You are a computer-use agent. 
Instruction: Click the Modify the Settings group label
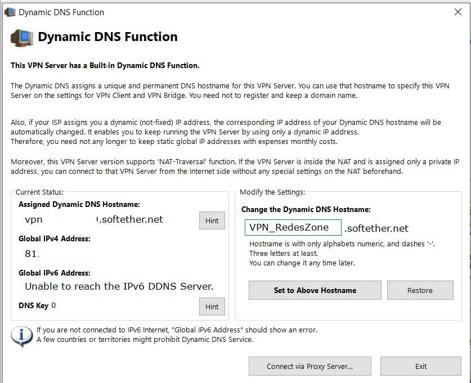click(272, 192)
